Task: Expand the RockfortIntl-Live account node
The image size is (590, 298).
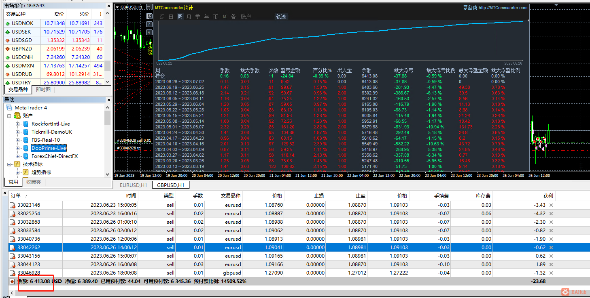Action: tap(18, 124)
